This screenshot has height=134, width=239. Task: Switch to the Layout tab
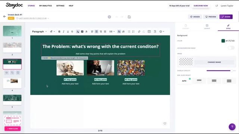(x=207, y=27)
